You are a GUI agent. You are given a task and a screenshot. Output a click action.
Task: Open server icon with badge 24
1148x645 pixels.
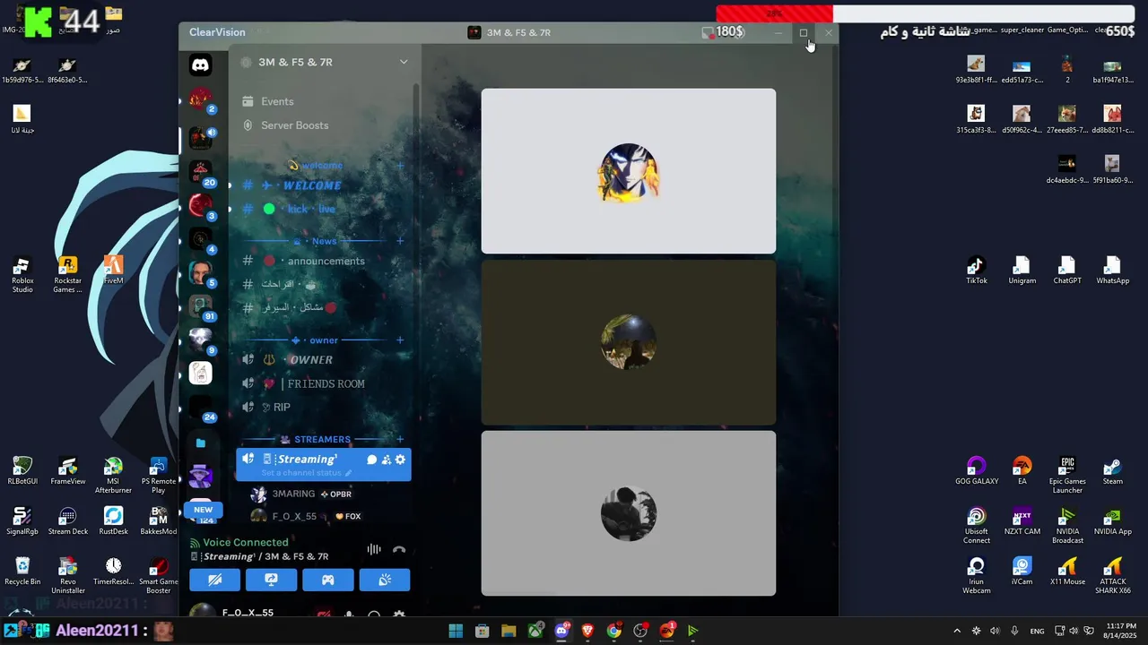click(x=201, y=408)
